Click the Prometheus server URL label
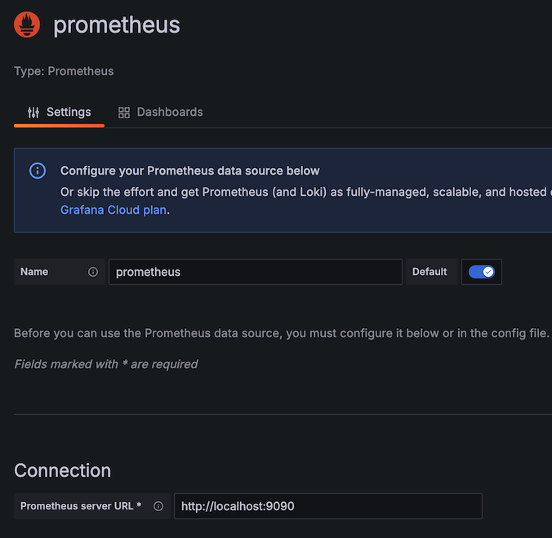552x538 pixels. (x=81, y=506)
